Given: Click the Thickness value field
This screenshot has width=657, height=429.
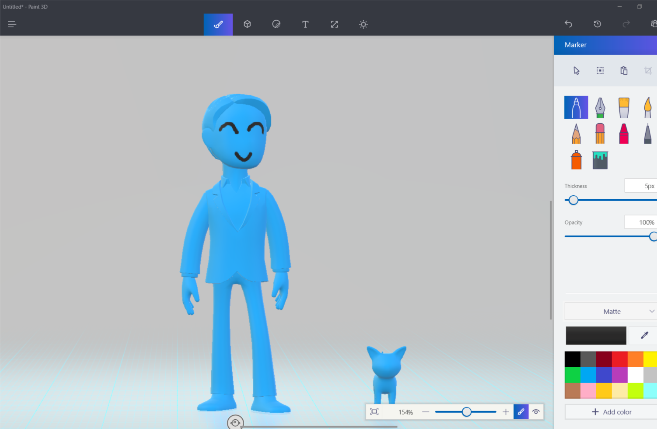Looking at the screenshot, I should [641, 186].
